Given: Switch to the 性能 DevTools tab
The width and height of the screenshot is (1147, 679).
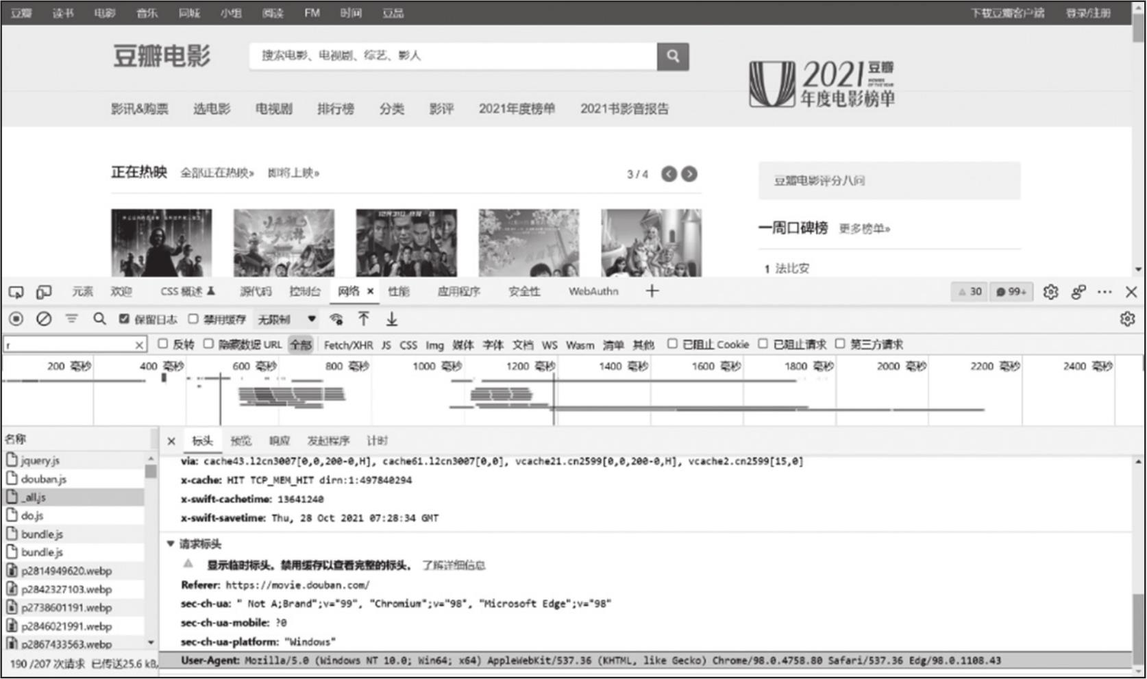Looking at the screenshot, I should (x=399, y=292).
